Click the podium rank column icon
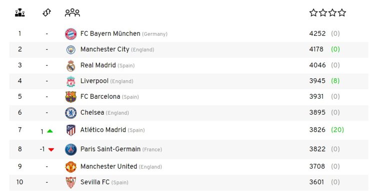Screen dimensions: 370x191 pos(20,12)
